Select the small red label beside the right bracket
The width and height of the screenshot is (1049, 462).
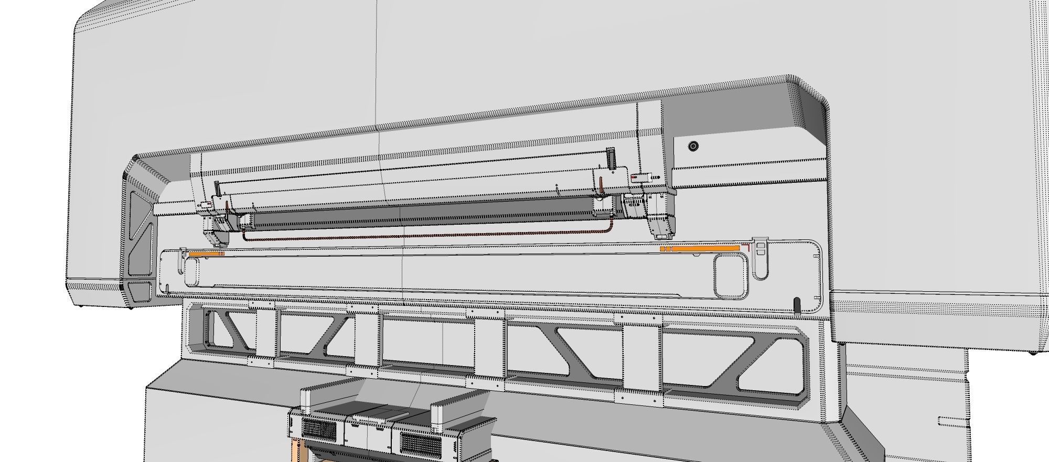[x=635, y=178]
